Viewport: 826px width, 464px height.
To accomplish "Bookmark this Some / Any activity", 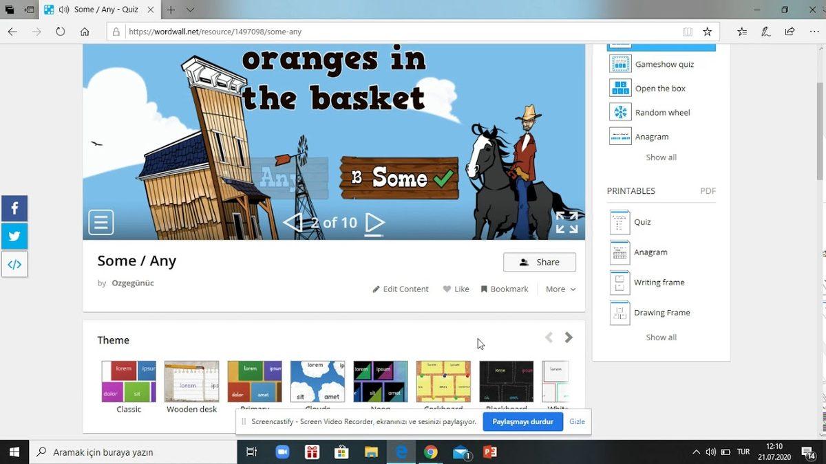I will click(505, 289).
